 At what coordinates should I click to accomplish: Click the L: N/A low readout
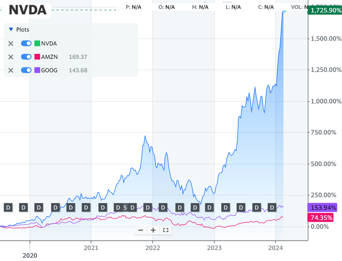233,7
